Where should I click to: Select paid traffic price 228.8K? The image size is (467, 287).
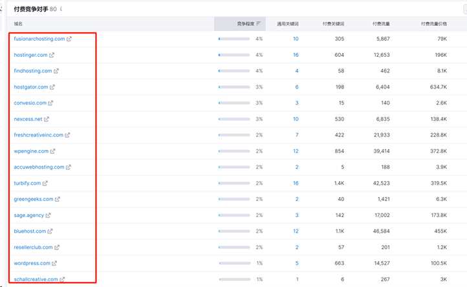pos(439,135)
